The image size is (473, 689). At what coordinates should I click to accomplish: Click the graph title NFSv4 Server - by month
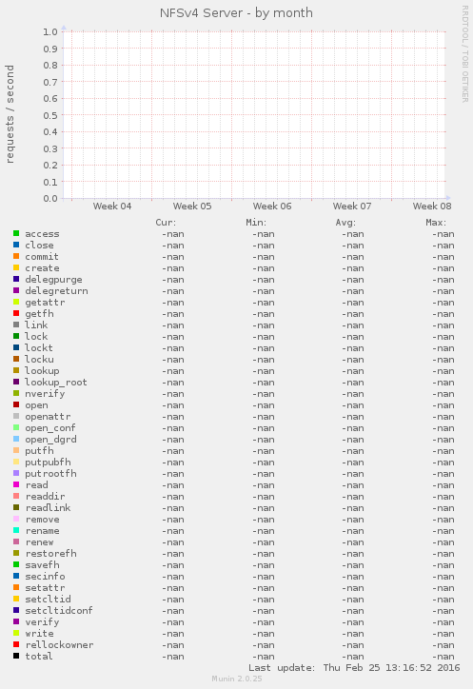tap(236, 13)
